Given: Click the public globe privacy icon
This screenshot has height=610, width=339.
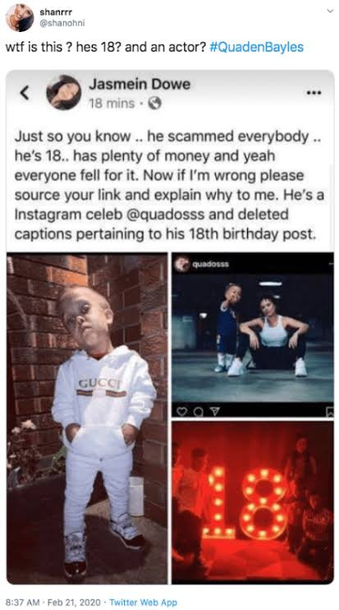Looking at the screenshot, I should (x=154, y=104).
